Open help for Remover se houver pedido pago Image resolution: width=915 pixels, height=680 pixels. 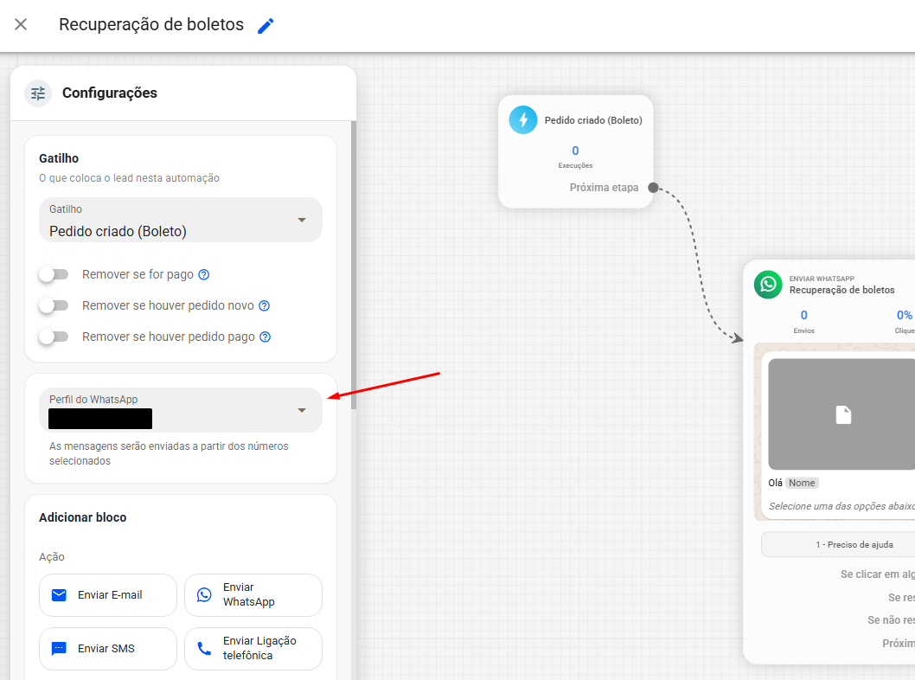[265, 337]
